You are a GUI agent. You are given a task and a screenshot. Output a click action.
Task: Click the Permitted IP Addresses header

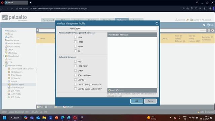point(132,35)
